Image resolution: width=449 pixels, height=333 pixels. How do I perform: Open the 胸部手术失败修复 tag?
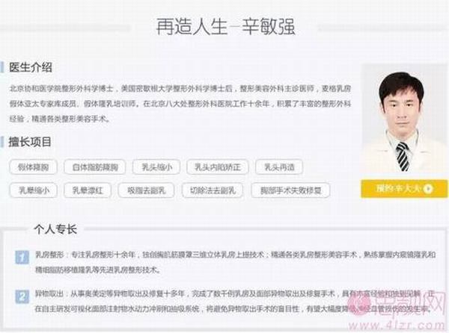coord(290,190)
